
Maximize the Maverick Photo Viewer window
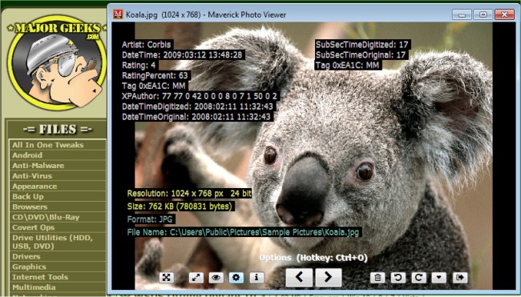point(483,14)
